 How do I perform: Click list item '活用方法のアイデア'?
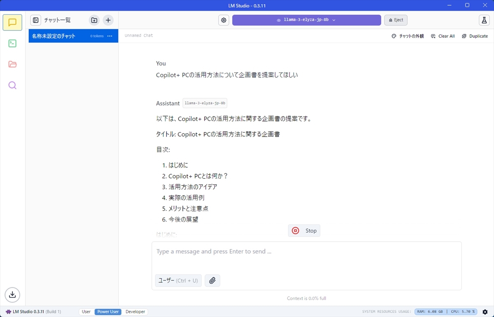coord(193,187)
